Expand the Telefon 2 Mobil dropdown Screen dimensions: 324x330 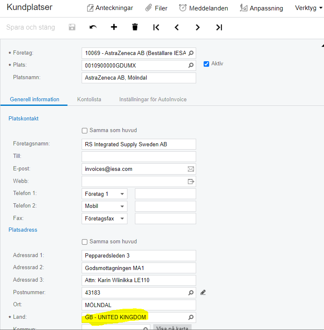[x=122, y=206]
